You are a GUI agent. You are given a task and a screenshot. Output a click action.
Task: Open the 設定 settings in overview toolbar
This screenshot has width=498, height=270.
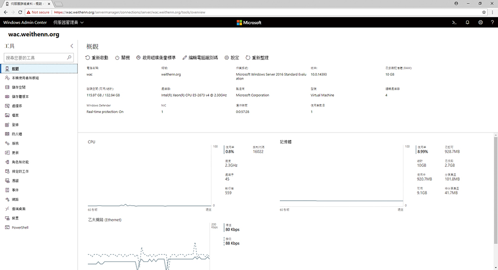tap(232, 58)
